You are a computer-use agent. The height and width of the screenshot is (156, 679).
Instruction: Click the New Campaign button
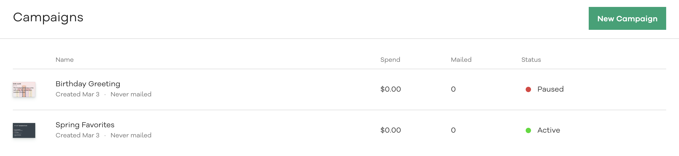(627, 18)
